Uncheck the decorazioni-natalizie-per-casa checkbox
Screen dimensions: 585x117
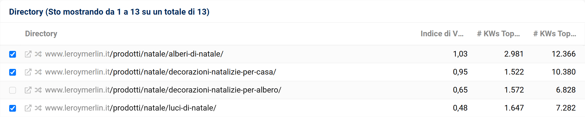(12, 72)
